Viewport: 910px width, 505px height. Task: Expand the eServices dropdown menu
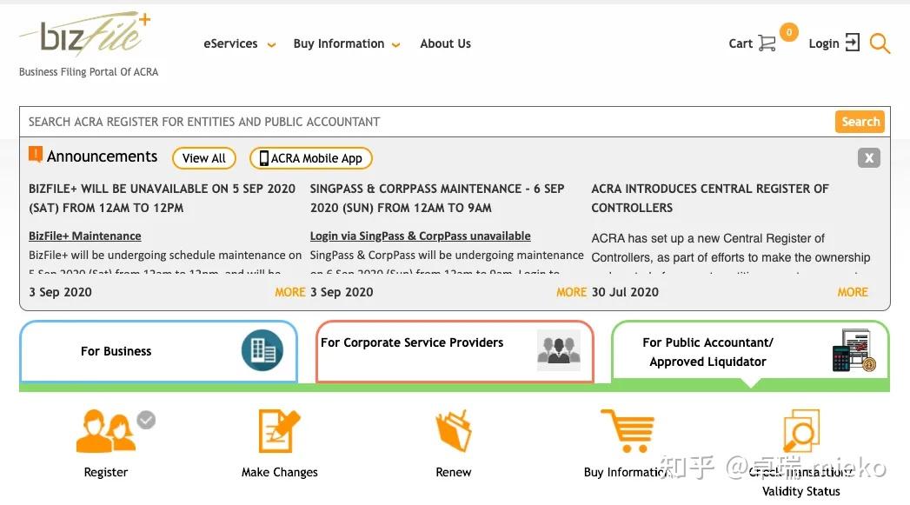(x=239, y=43)
